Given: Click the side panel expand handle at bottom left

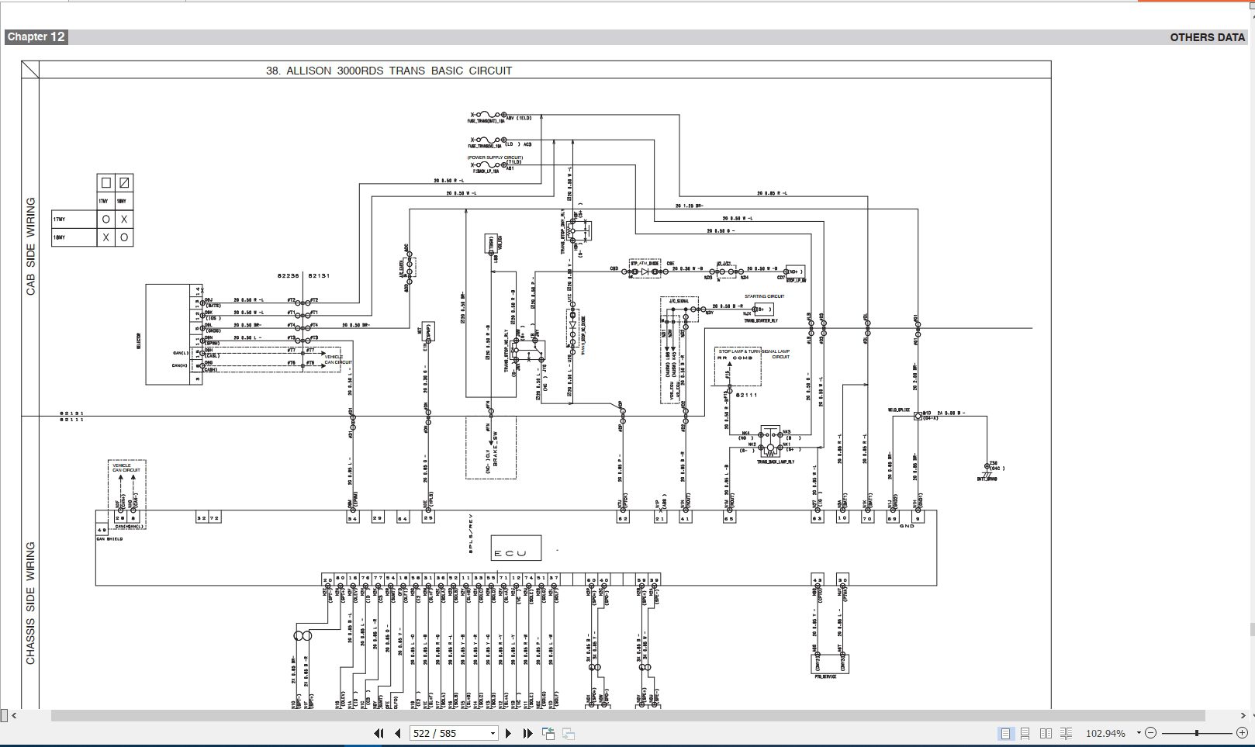Looking at the screenshot, I should [4, 715].
